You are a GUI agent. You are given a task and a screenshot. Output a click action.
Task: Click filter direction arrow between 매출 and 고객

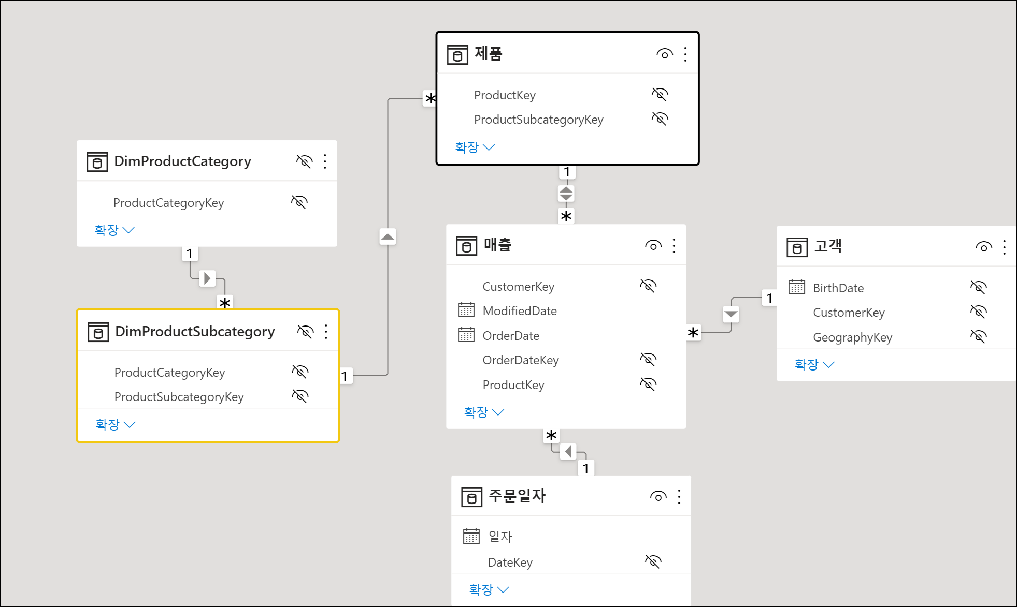coord(730,314)
